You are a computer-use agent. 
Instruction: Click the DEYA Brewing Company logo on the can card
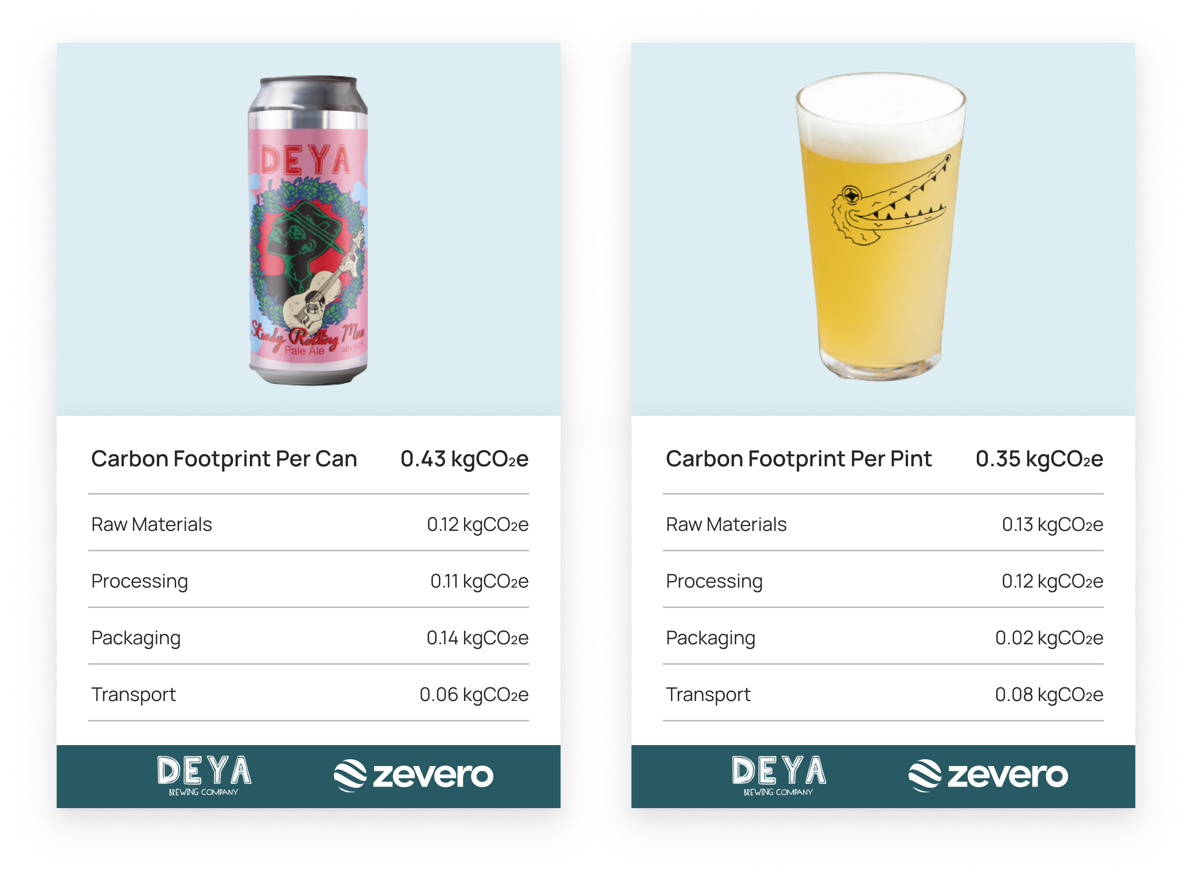click(204, 775)
